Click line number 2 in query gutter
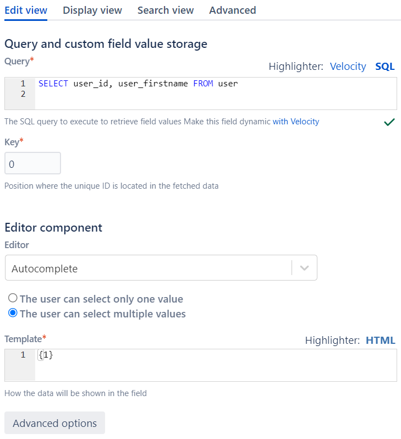The image size is (401, 439). [x=23, y=94]
